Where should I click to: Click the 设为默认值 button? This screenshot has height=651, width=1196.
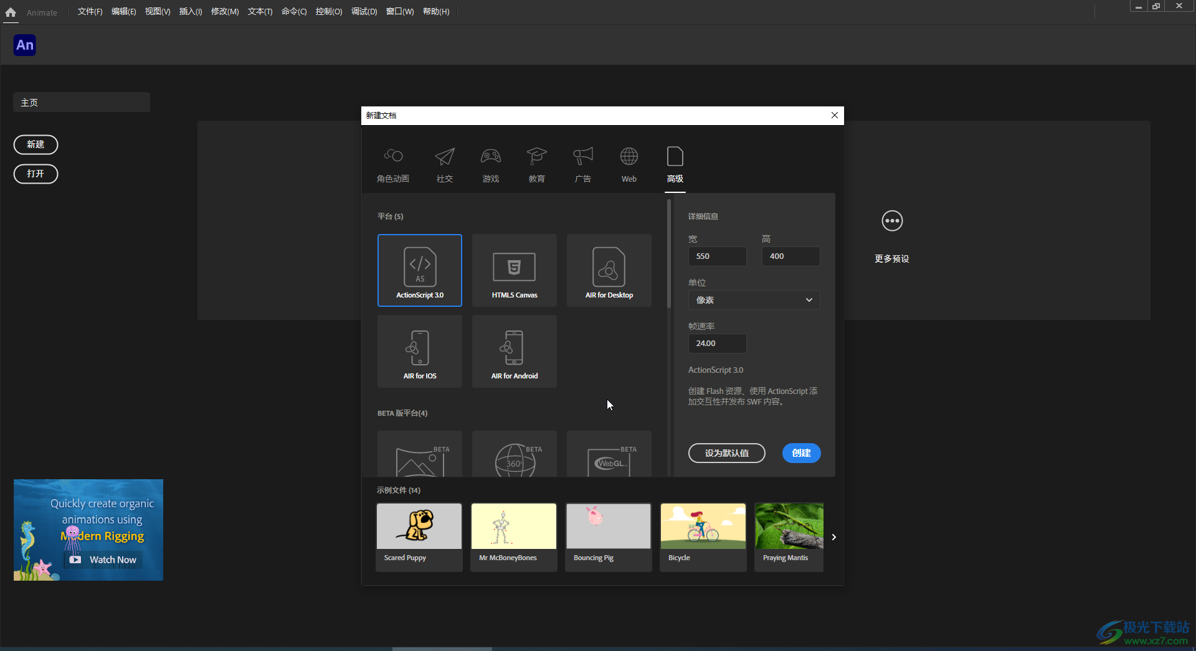click(x=726, y=453)
